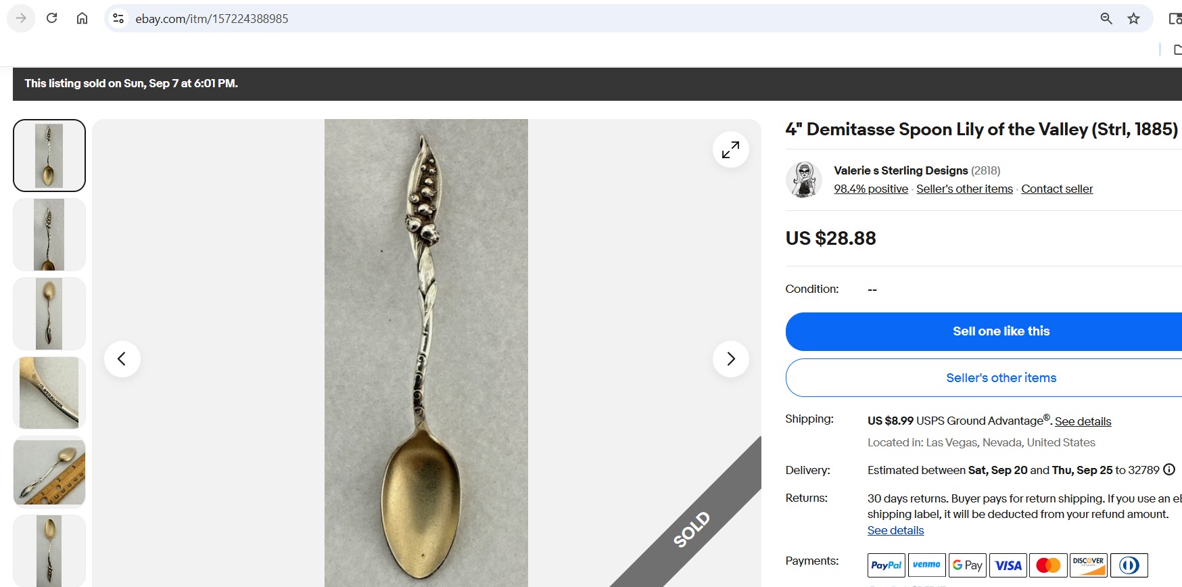Image resolution: width=1182 pixels, height=587 pixels.
Task: Click the site information icon in address bar
Action: [118, 18]
